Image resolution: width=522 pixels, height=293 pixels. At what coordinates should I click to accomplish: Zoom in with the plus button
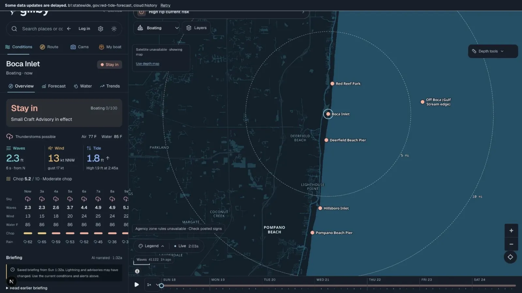point(511,230)
